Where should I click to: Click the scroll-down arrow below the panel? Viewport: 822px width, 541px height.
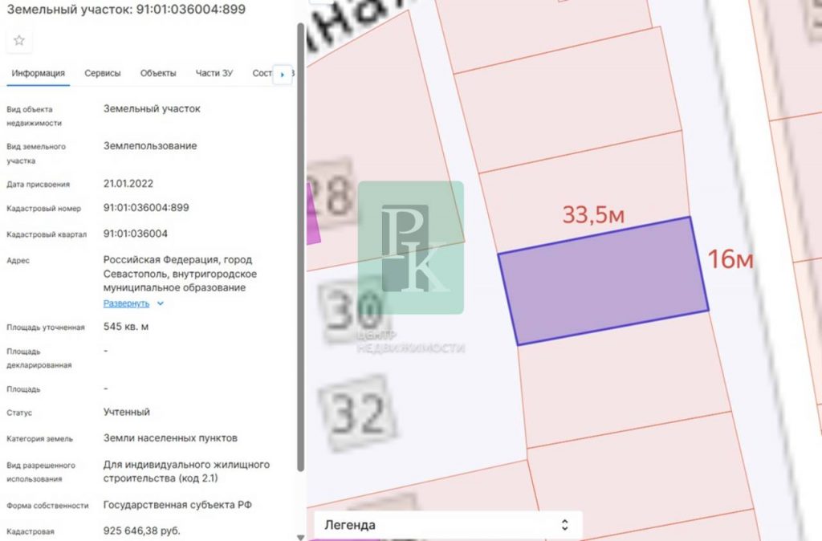pos(301,536)
